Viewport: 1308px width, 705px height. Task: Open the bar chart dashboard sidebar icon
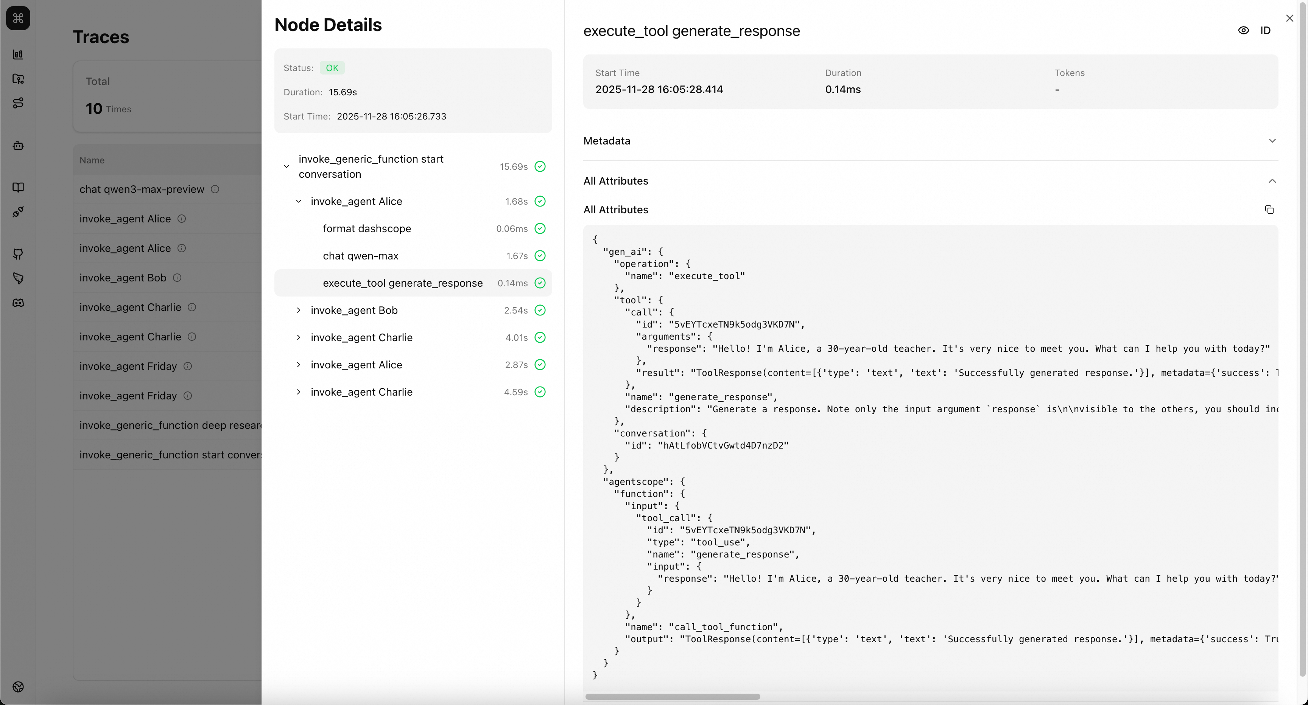[18, 54]
